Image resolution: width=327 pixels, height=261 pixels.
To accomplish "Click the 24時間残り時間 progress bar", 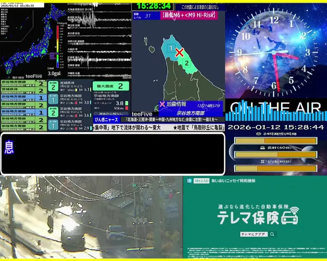I will coord(276,141).
